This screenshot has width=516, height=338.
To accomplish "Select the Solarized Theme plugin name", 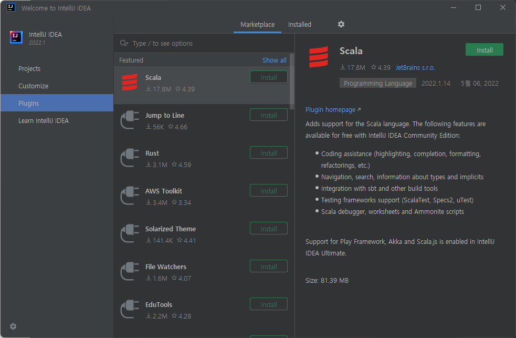I will pyautogui.click(x=171, y=229).
